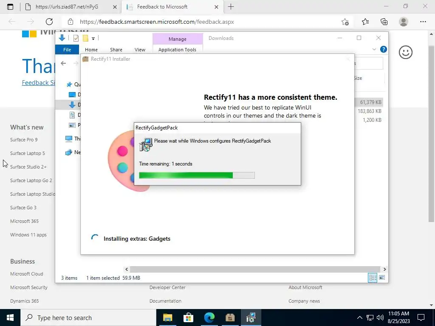The image size is (435, 326).
Task: Open About Microsoft link
Action: click(x=305, y=287)
